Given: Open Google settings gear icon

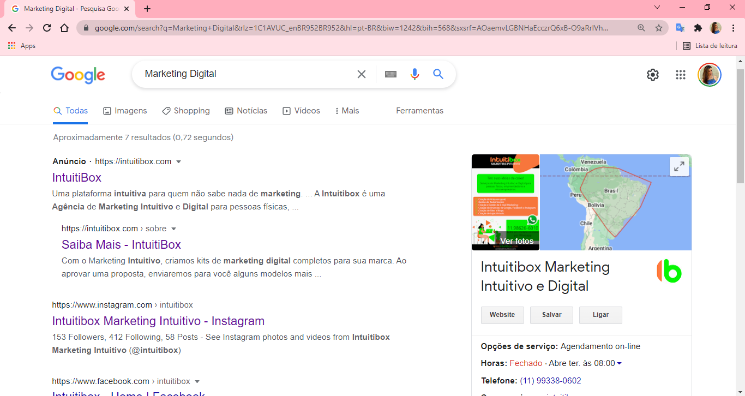Looking at the screenshot, I should 653,75.
